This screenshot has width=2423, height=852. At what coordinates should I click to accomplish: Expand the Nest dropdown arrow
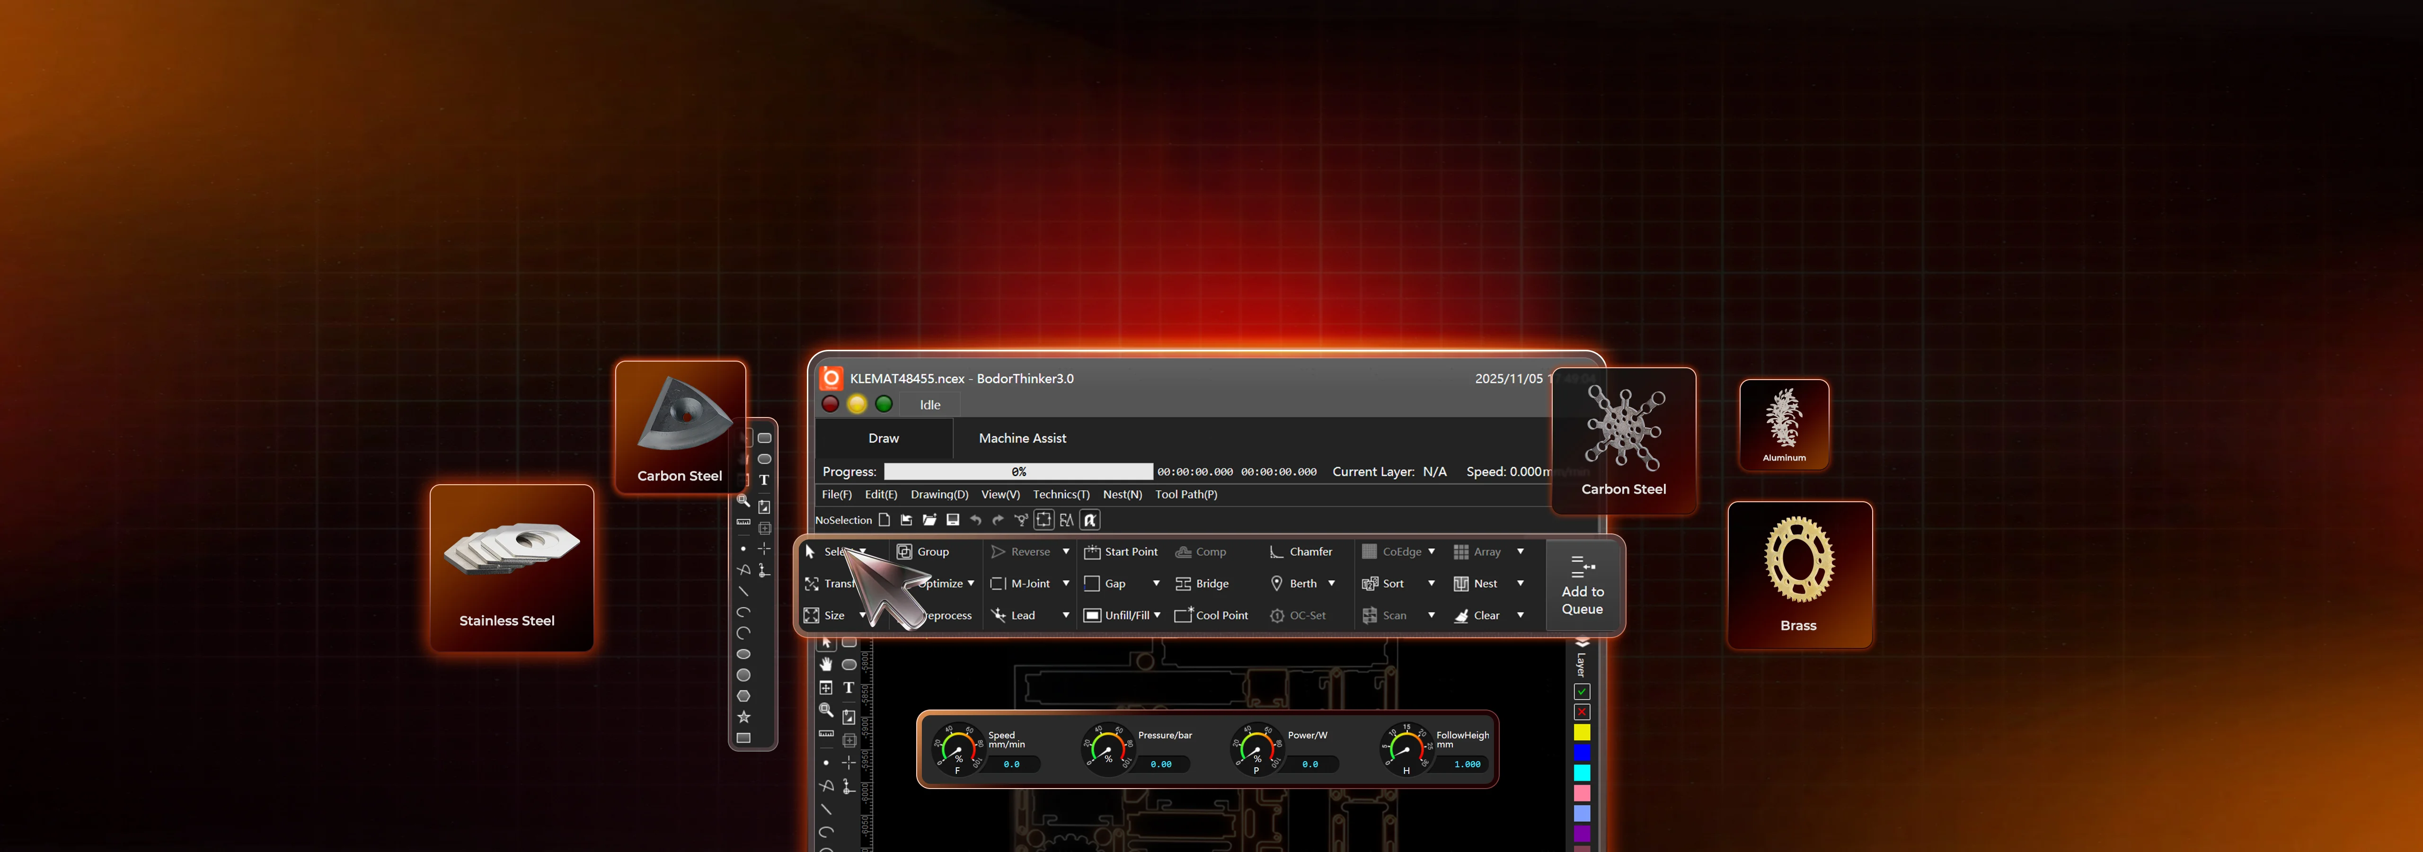1520,584
